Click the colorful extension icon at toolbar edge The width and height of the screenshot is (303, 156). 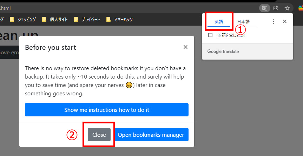click(299, 8)
